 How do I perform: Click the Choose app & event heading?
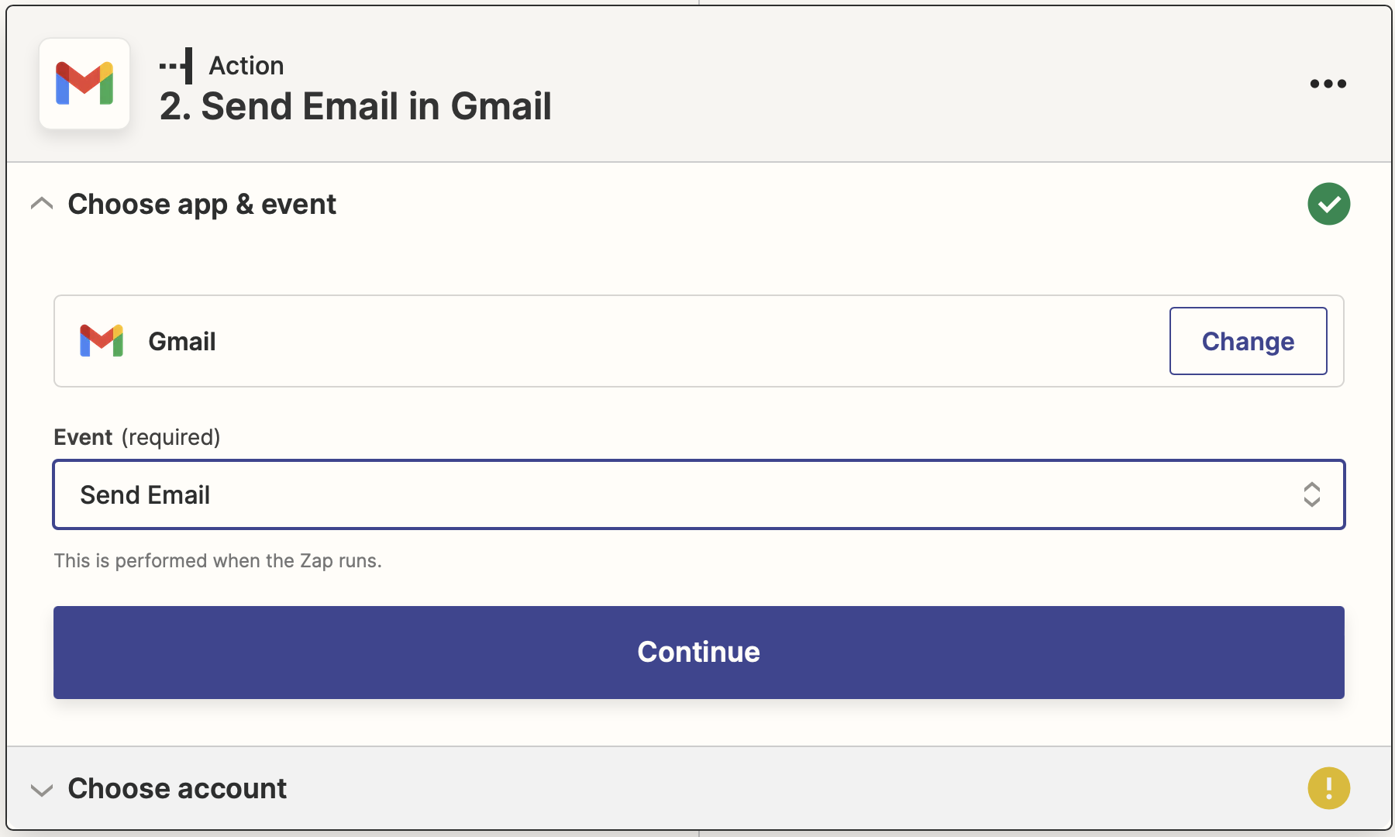point(201,204)
